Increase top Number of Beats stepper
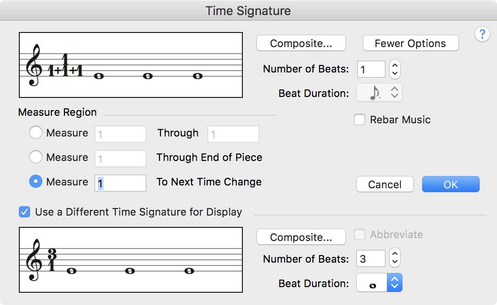This screenshot has height=305, width=497. pyautogui.click(x=395, y=65)
